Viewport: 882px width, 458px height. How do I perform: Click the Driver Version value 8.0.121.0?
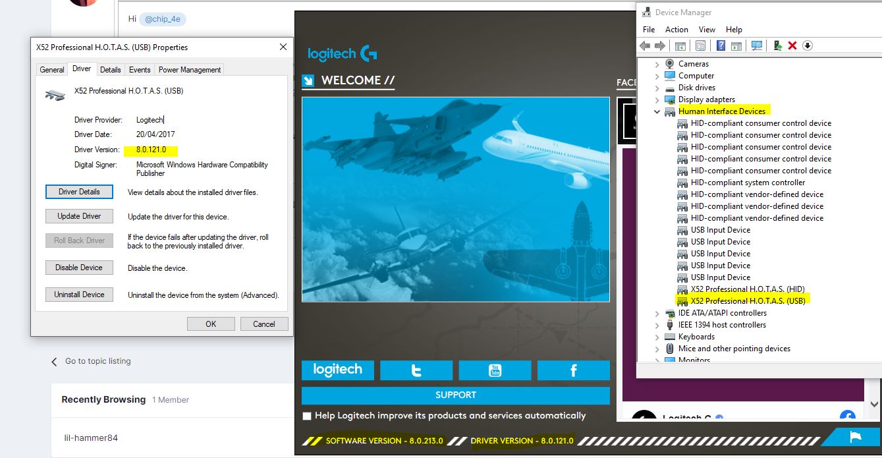[152, 150]
